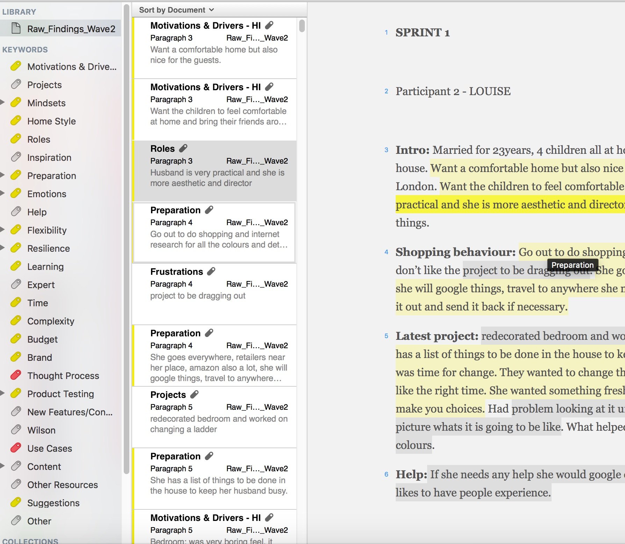Click yellow highlighted text 'practical and she is more aesthetic'
Screen dimensions: 625x544
point(510,204)
